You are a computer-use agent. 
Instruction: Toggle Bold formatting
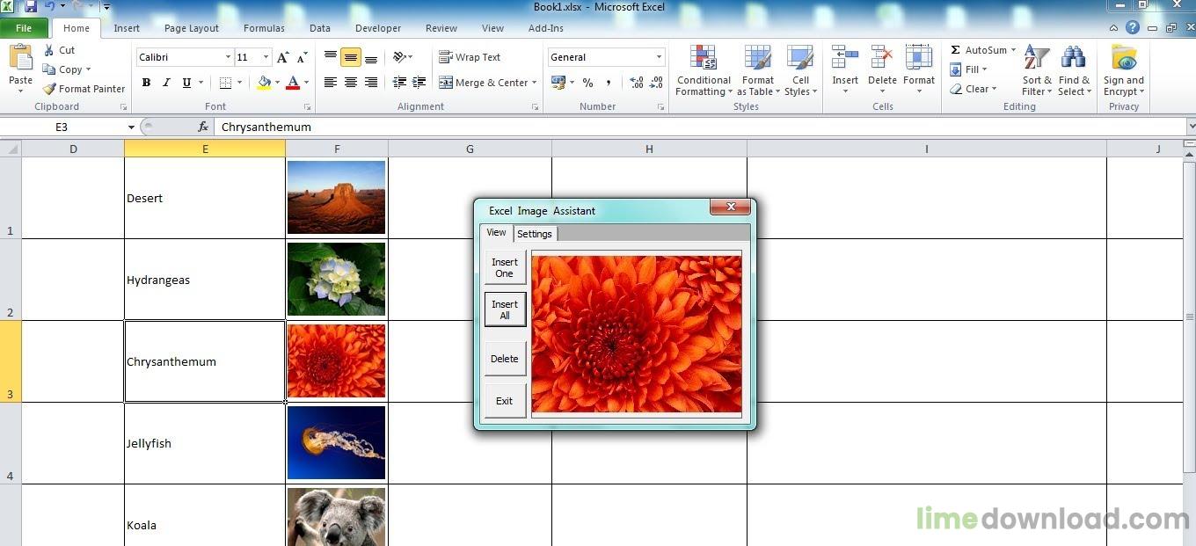point(146,83)
